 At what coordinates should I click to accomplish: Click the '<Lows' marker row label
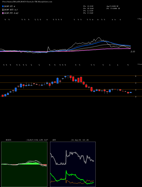(x=139, y=64)
